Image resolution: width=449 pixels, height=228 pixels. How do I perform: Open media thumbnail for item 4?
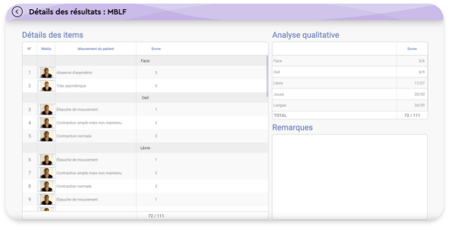[x=46, y=123]
